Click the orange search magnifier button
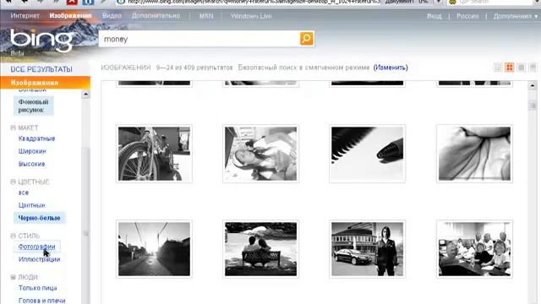Image resolution: width=541 pixels, height=304 pixels. pyautogui.click(x=306, y=39)
